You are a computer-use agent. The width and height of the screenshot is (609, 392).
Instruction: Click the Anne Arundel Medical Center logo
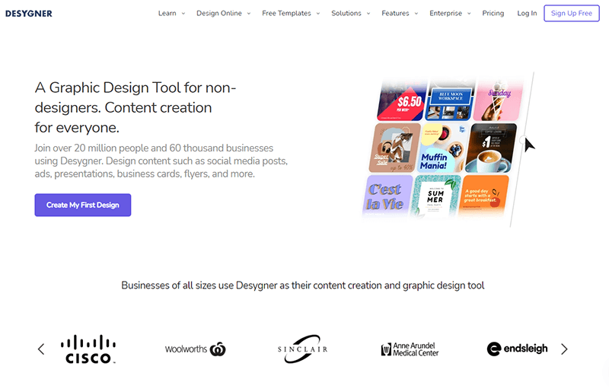[x=410, y=349]
